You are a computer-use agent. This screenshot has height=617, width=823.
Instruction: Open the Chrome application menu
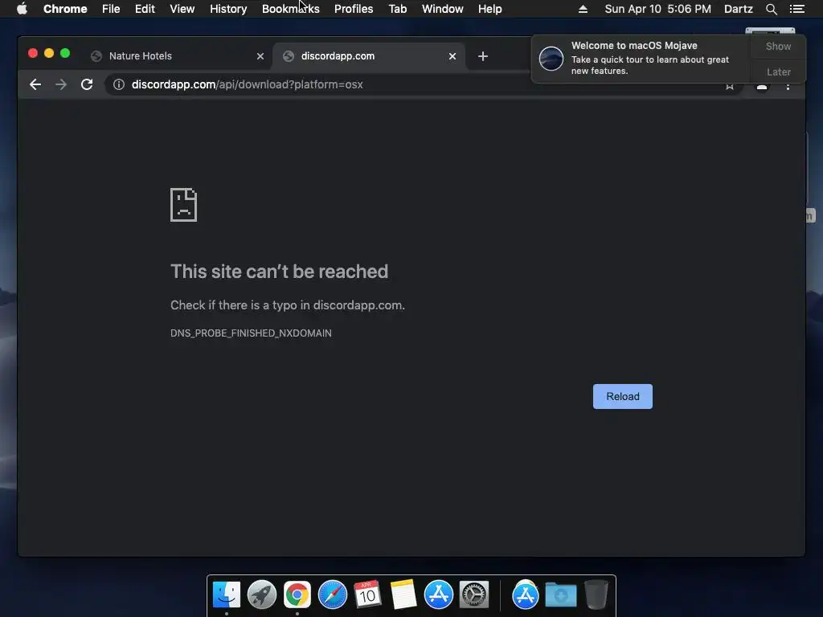65,9
